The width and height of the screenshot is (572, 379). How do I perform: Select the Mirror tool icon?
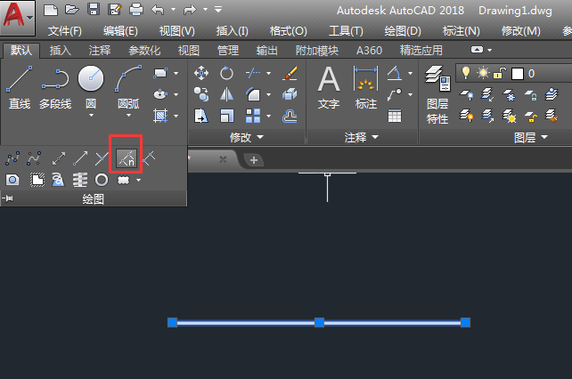226,94
